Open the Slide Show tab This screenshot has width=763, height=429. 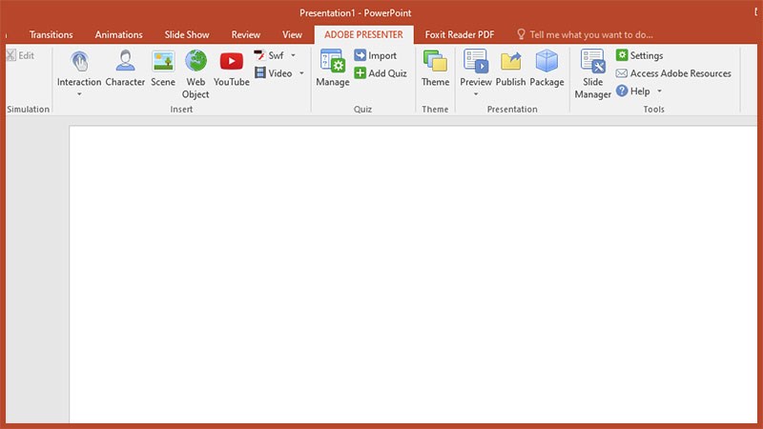pyautogui.click(x=187, y=34)
